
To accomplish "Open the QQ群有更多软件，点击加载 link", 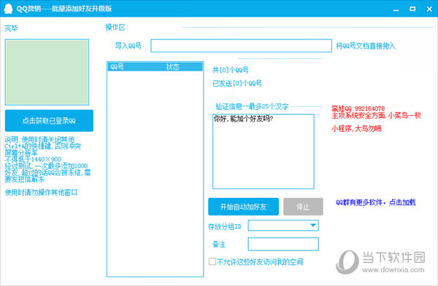I will (376, 202).
